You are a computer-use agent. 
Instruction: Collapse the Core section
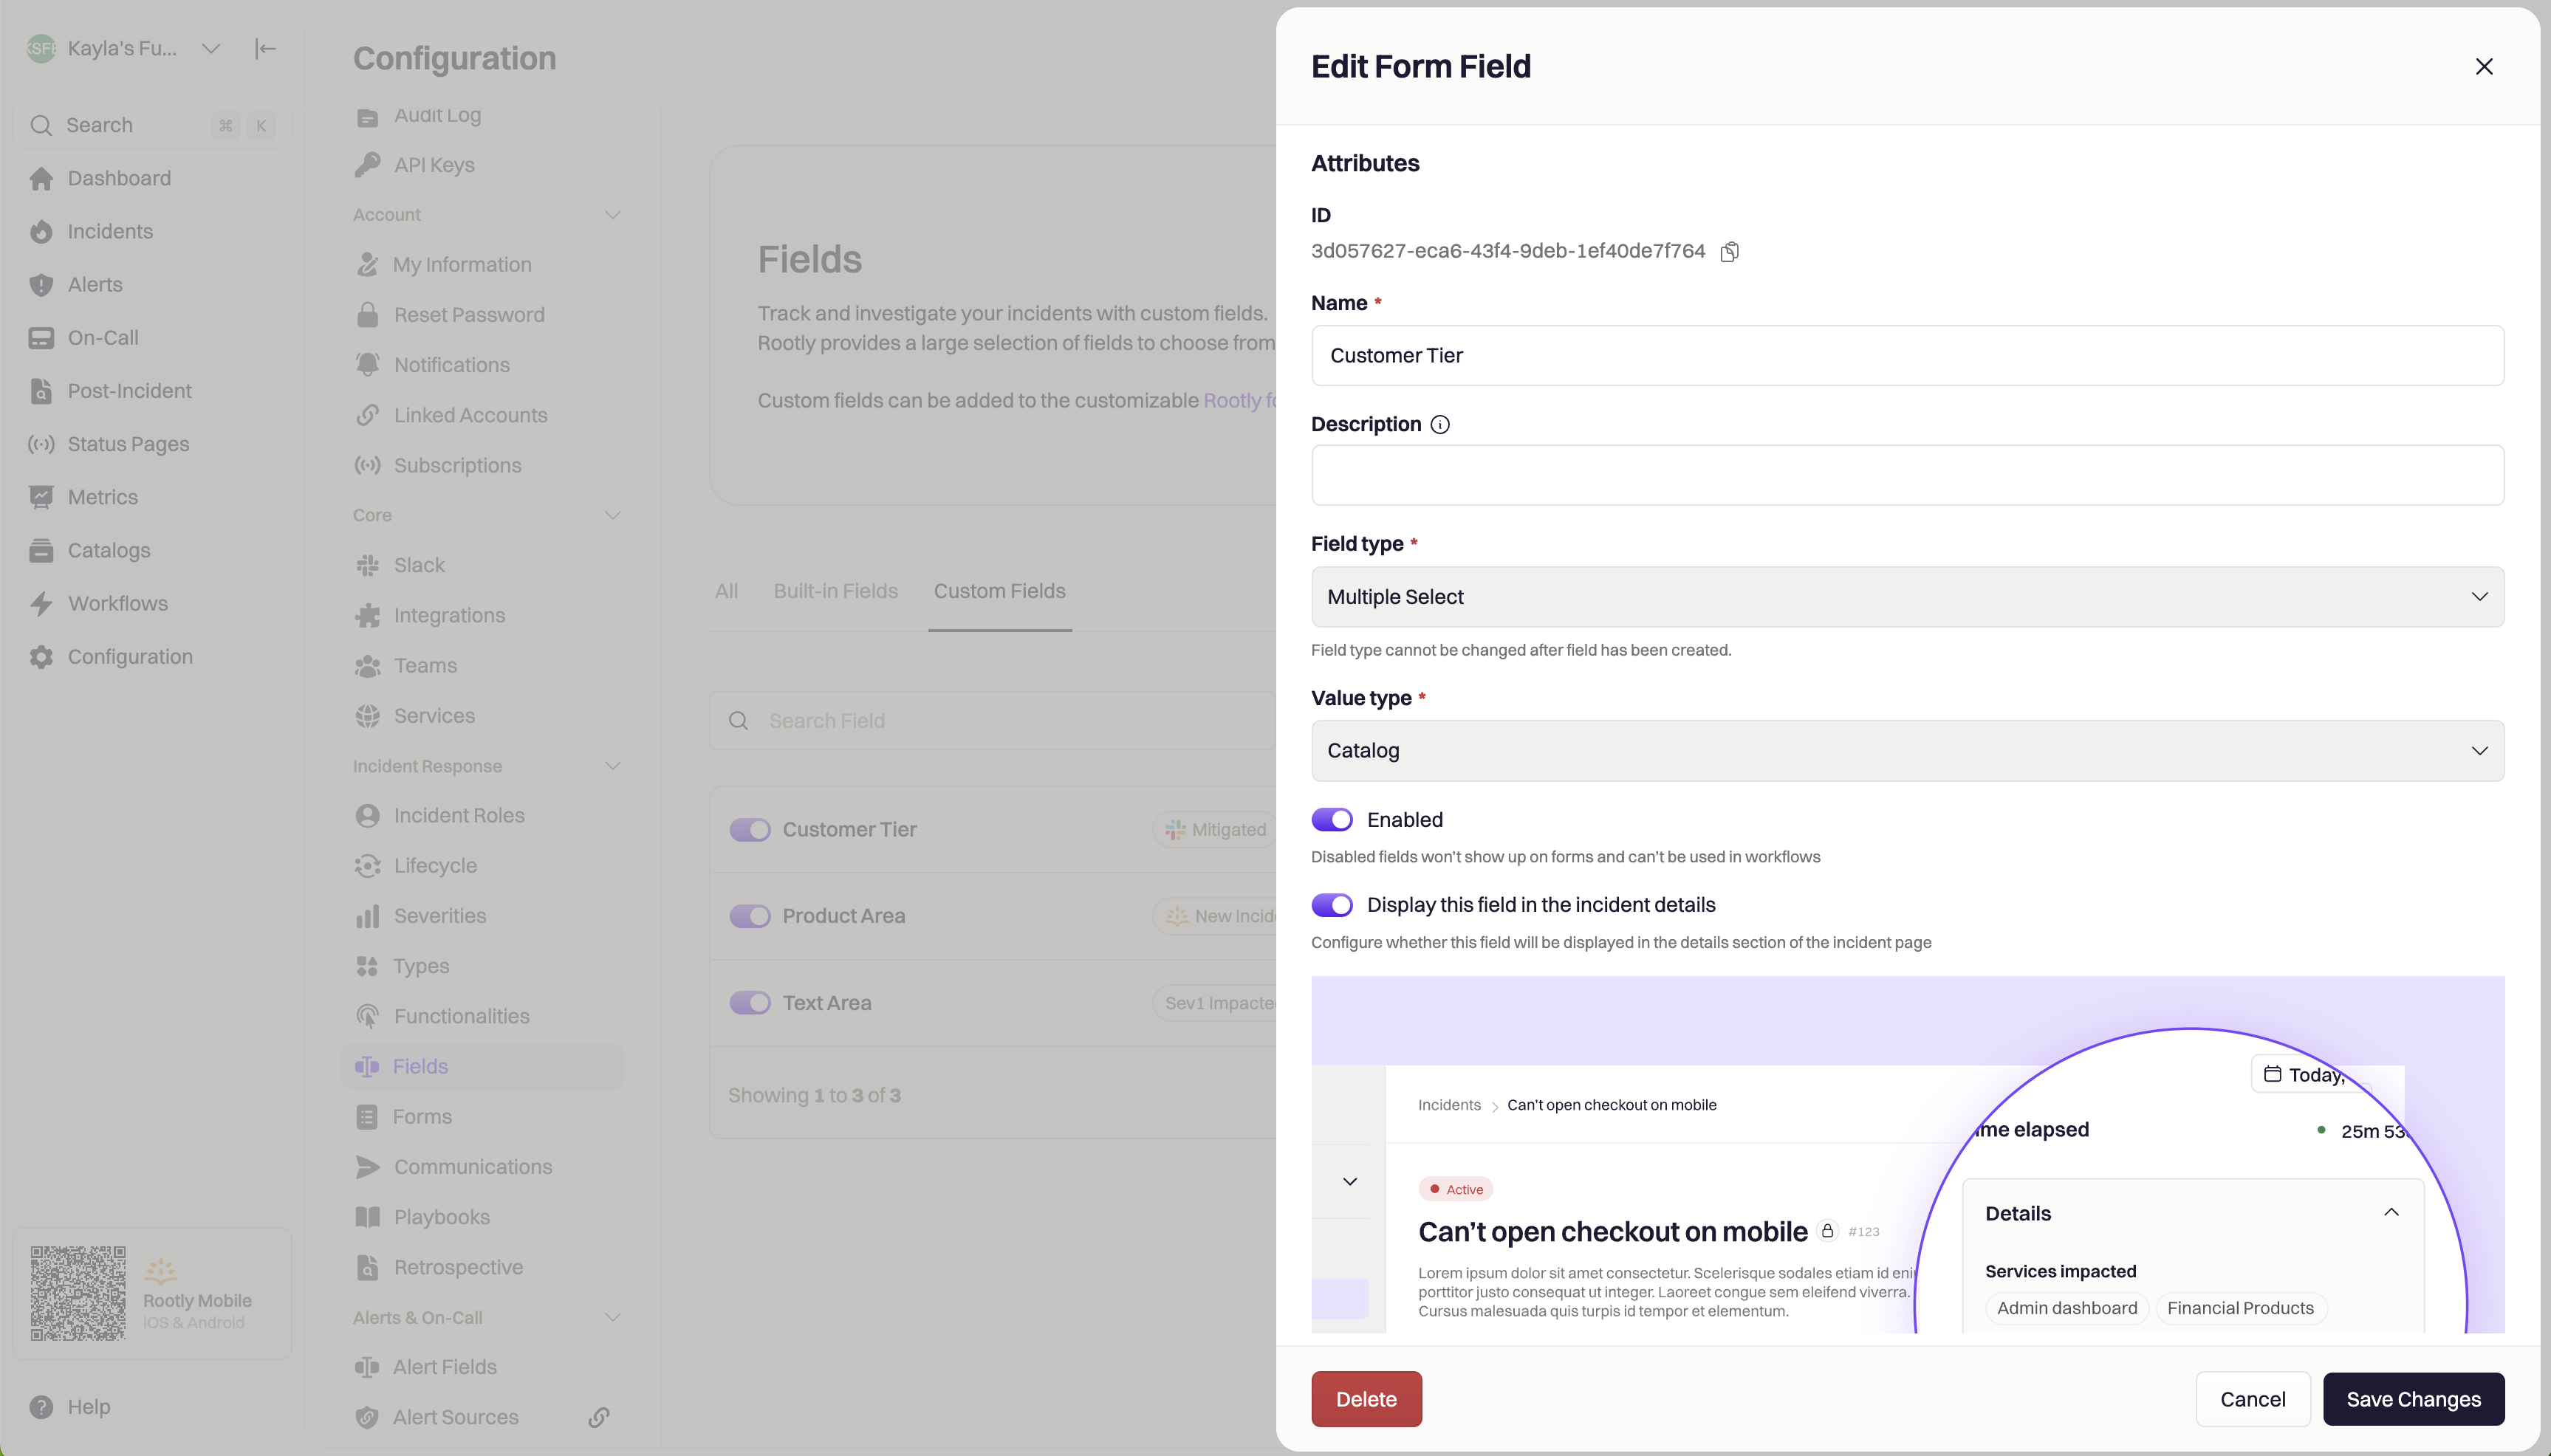point(613,515)
